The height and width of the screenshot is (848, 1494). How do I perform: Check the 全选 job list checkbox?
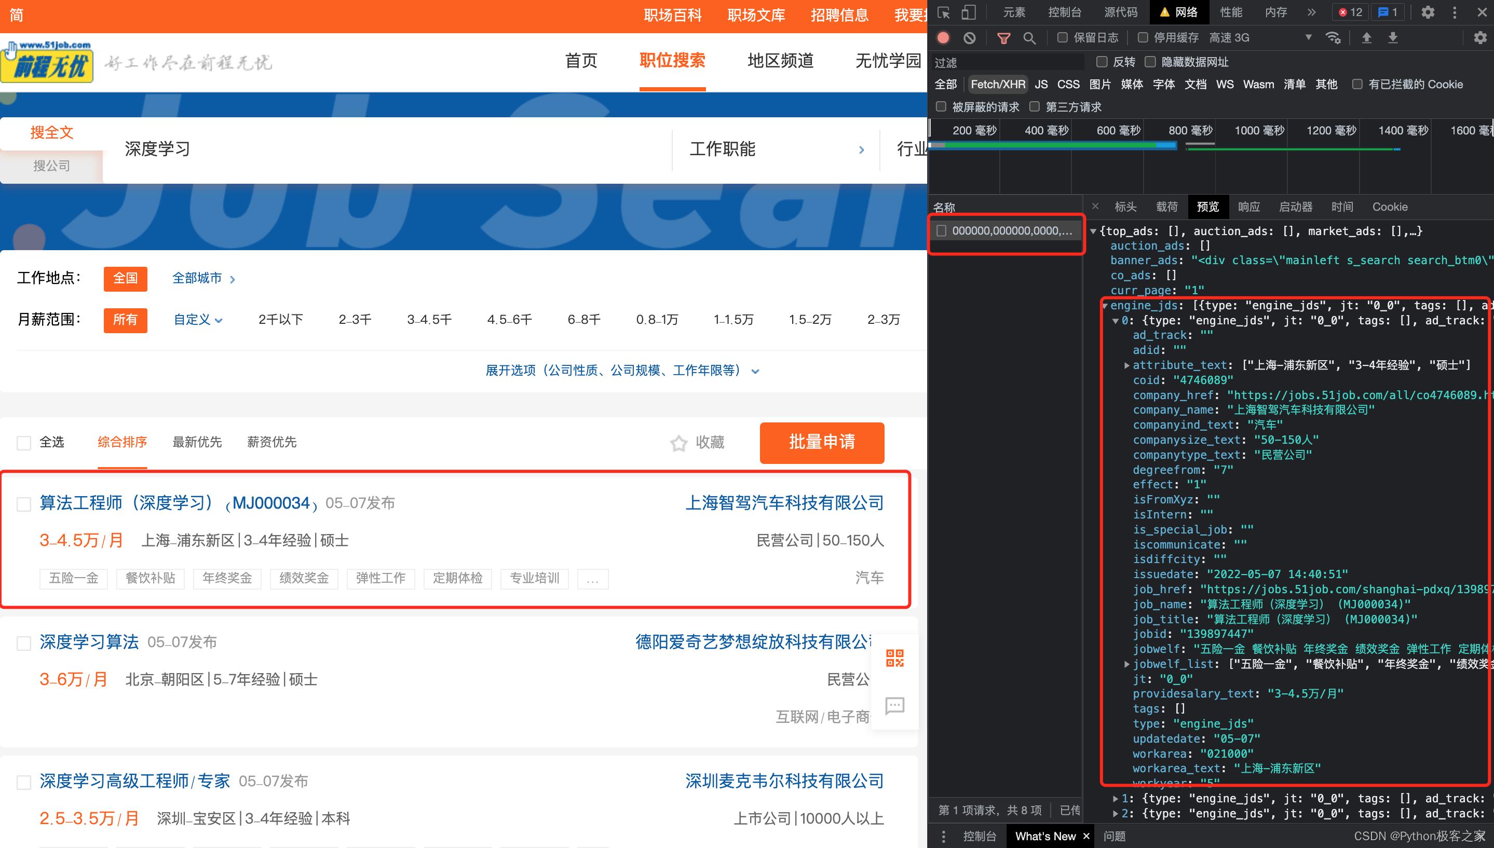point(24,443)
